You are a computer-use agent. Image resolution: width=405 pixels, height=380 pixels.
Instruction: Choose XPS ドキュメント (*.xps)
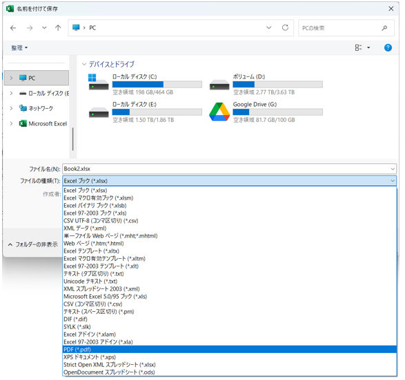[x=230, y=357]
